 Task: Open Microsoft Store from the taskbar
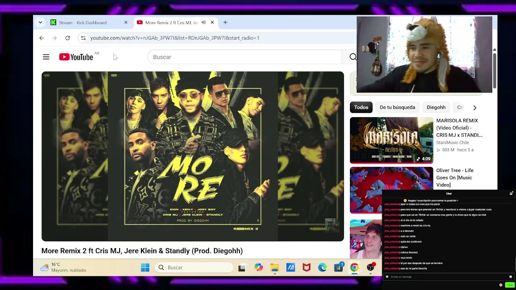tap(339, 267)
